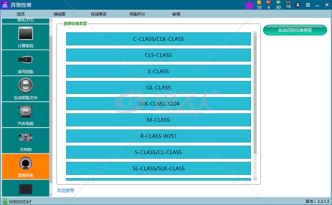The image size is (332, 205).
Task: Open the hamburger menu in the title bar
Action: click(x=308, y=5)
